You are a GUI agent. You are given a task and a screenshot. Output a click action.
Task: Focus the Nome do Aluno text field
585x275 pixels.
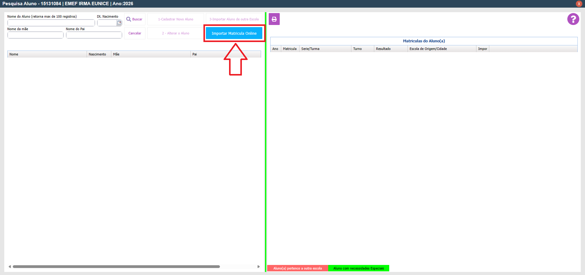tap(51, 23)
